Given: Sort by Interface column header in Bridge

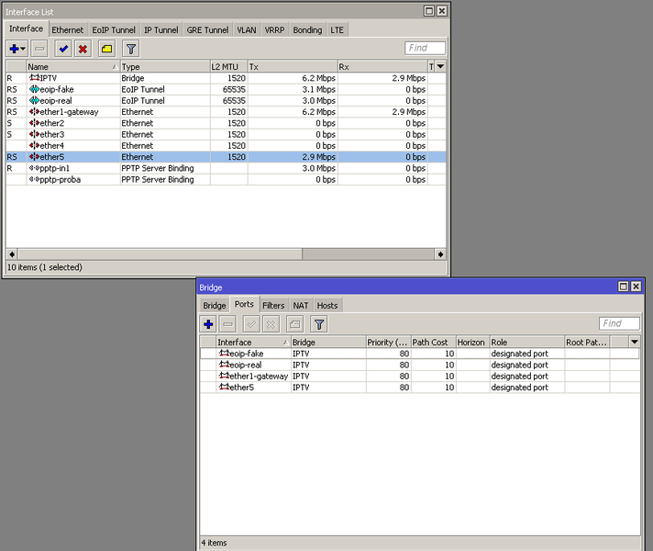Looking at the screenshot, I should pos(253,342).
